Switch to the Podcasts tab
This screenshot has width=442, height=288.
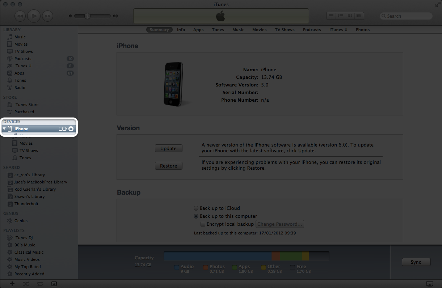[x=312, y=30]
